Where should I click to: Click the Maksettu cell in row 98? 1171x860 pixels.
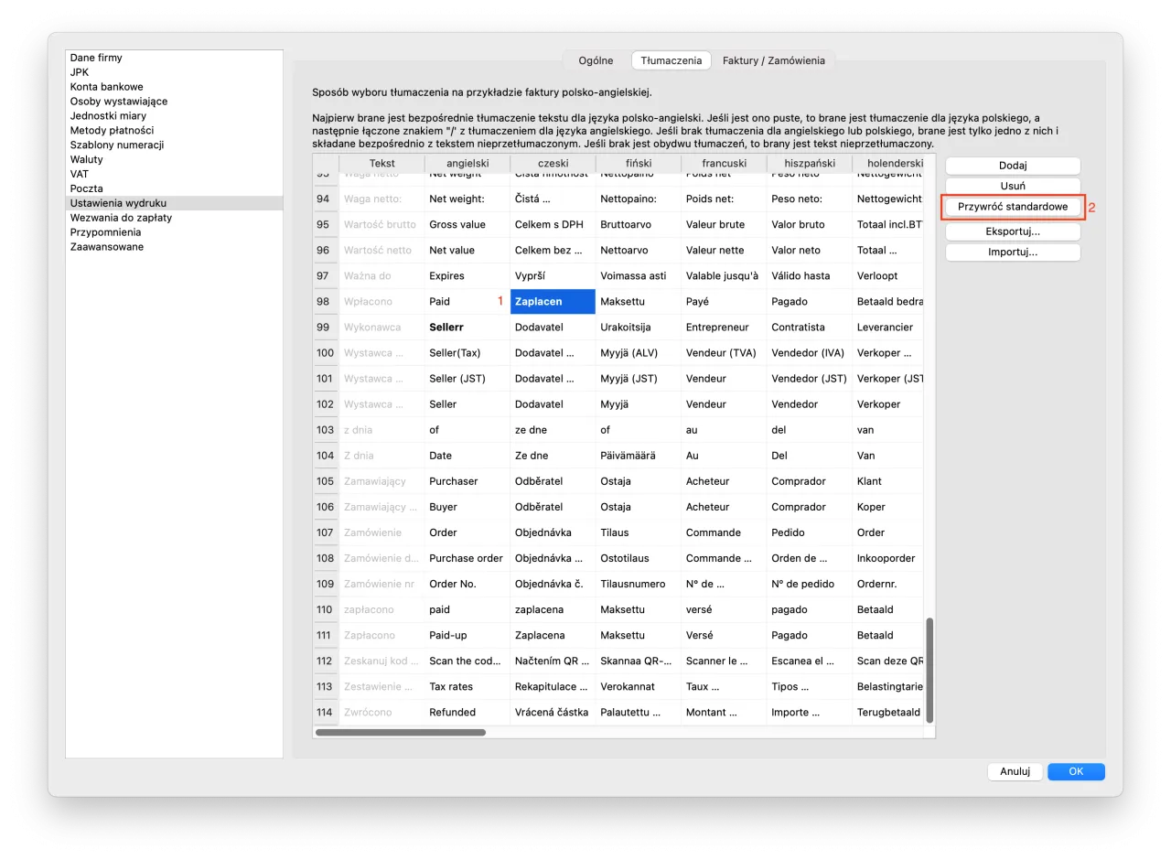pyautogui.click(x=639, y=301)
